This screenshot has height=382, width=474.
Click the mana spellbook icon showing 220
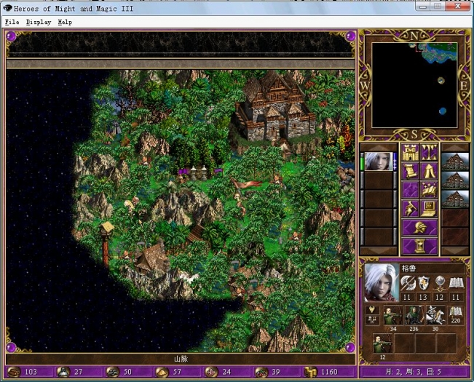[456, 315]
